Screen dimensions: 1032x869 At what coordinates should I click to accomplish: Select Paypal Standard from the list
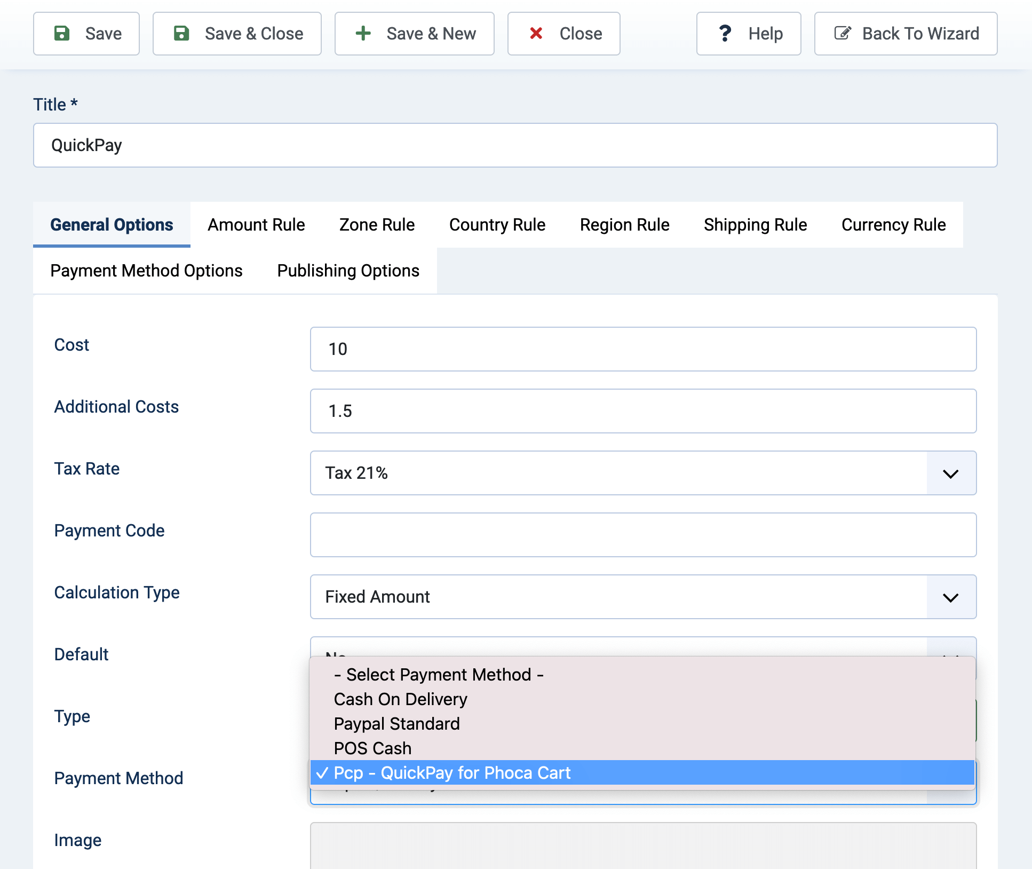[396, 723]
